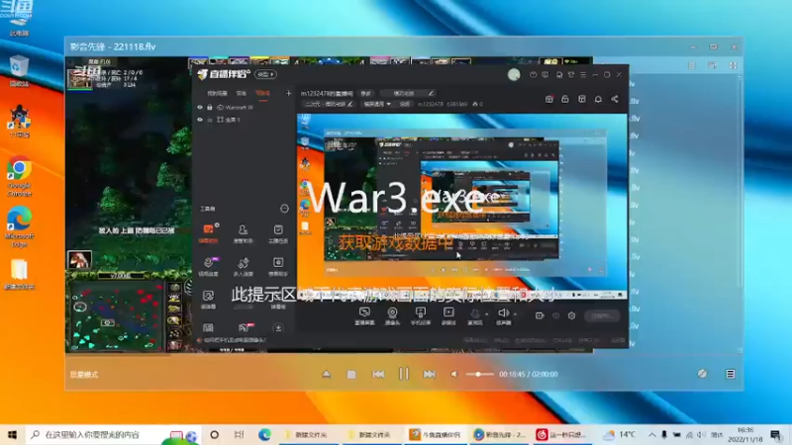Click the shirt skin icon in title bar

[571, 75]
